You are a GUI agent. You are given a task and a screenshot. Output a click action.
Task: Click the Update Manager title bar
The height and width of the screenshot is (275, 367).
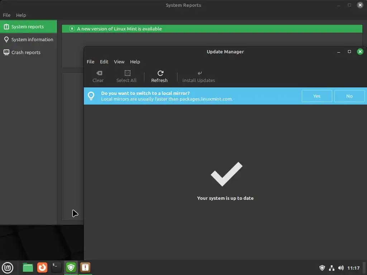[x=225, y=52]
